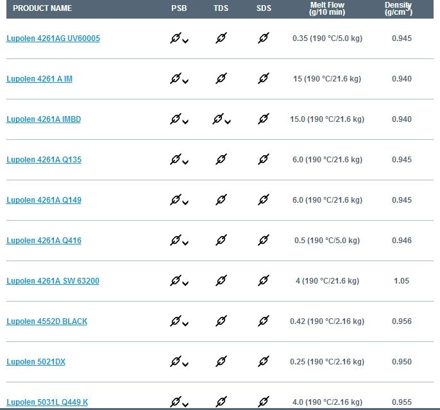
Task: Open TDS link icon for Lupolen 4261AG UV60005
Action: [x=221, y=38]
